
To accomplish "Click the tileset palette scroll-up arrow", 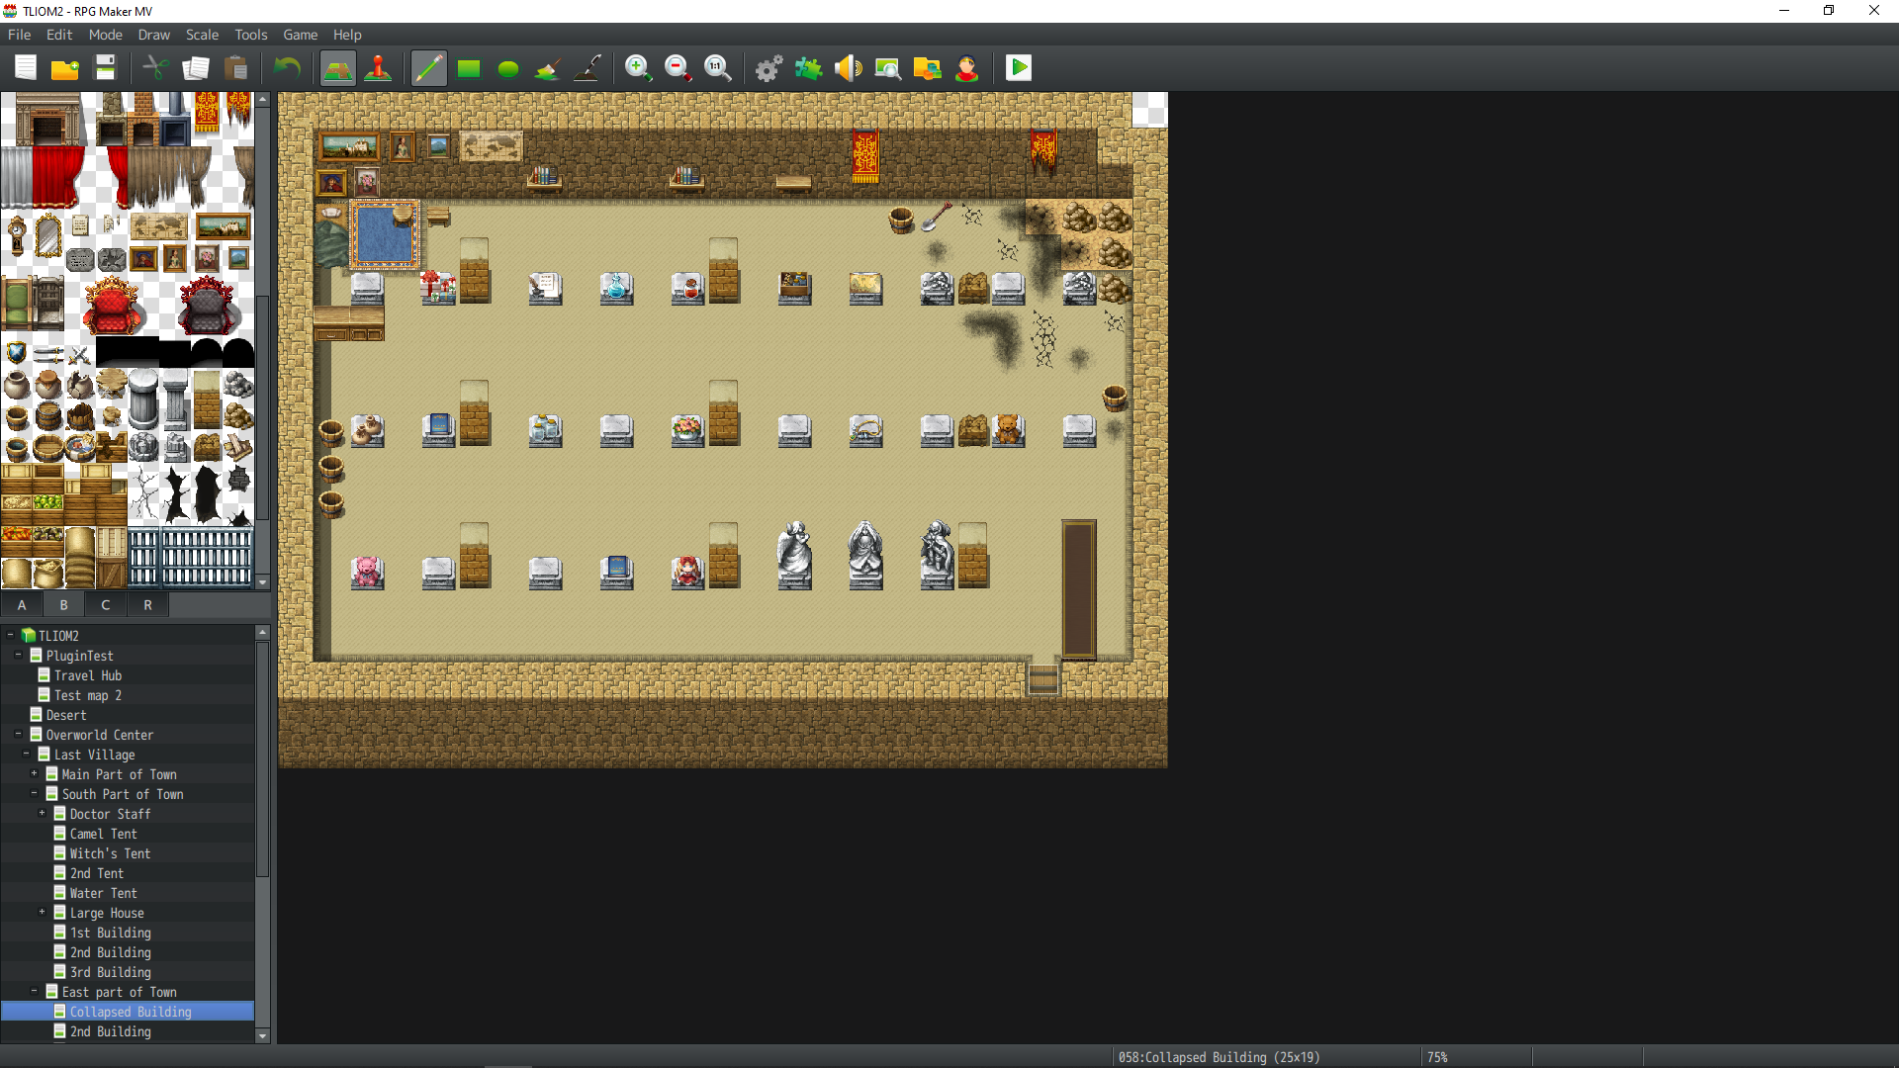I will pos(262,100).
